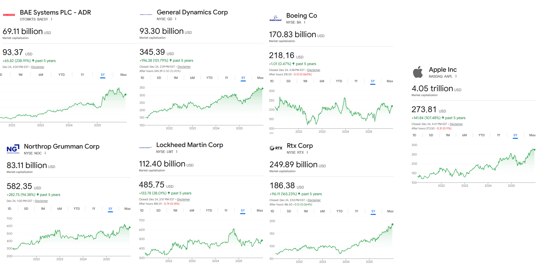
Task: Switch Lockheed Martin chart to 5D
Action: [x=158, y=211]
